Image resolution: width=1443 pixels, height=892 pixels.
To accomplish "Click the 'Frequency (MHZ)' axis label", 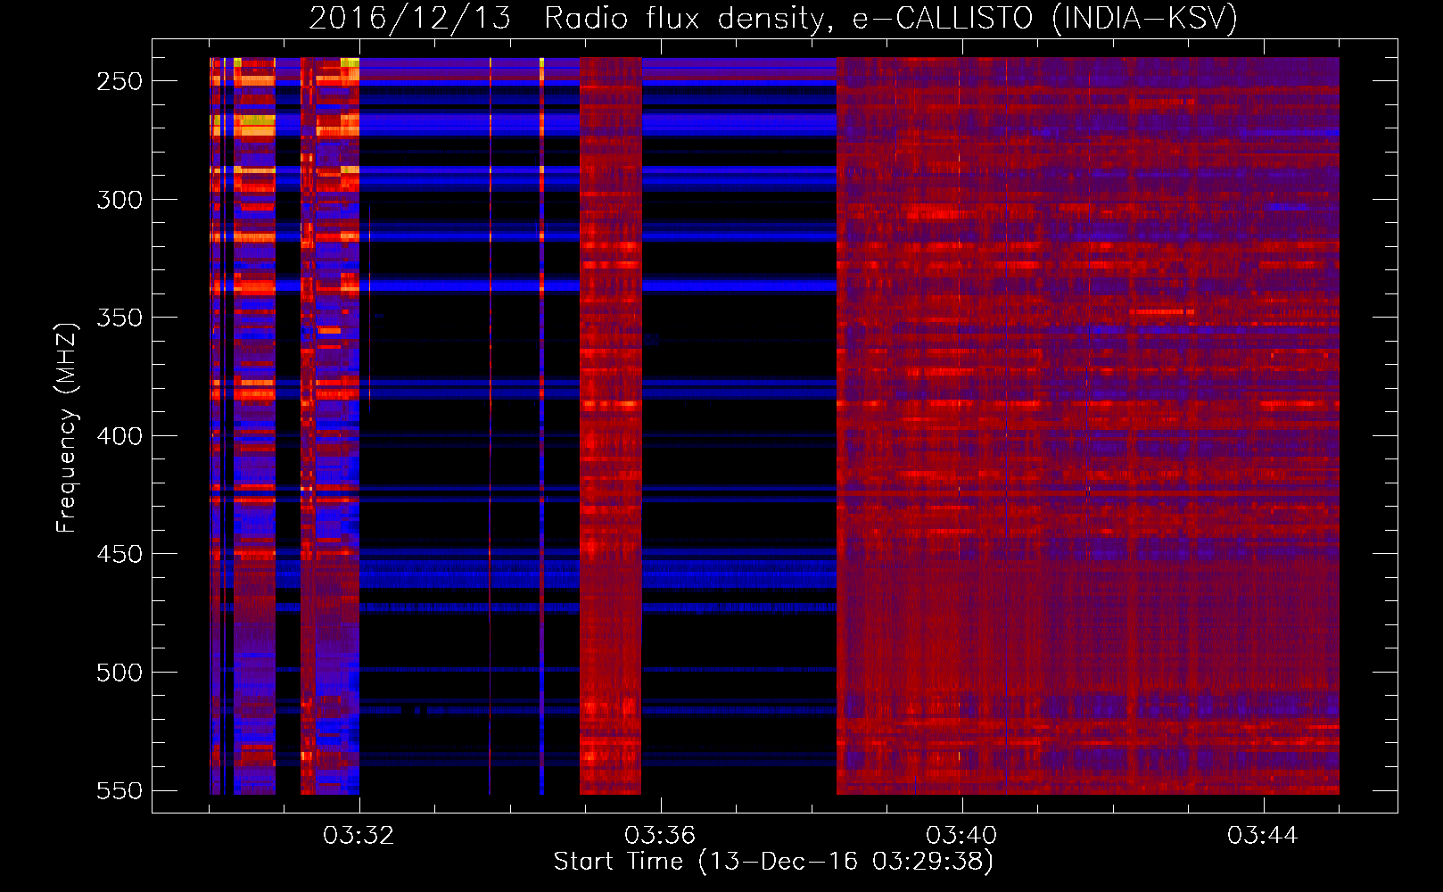I will [66, 427].
